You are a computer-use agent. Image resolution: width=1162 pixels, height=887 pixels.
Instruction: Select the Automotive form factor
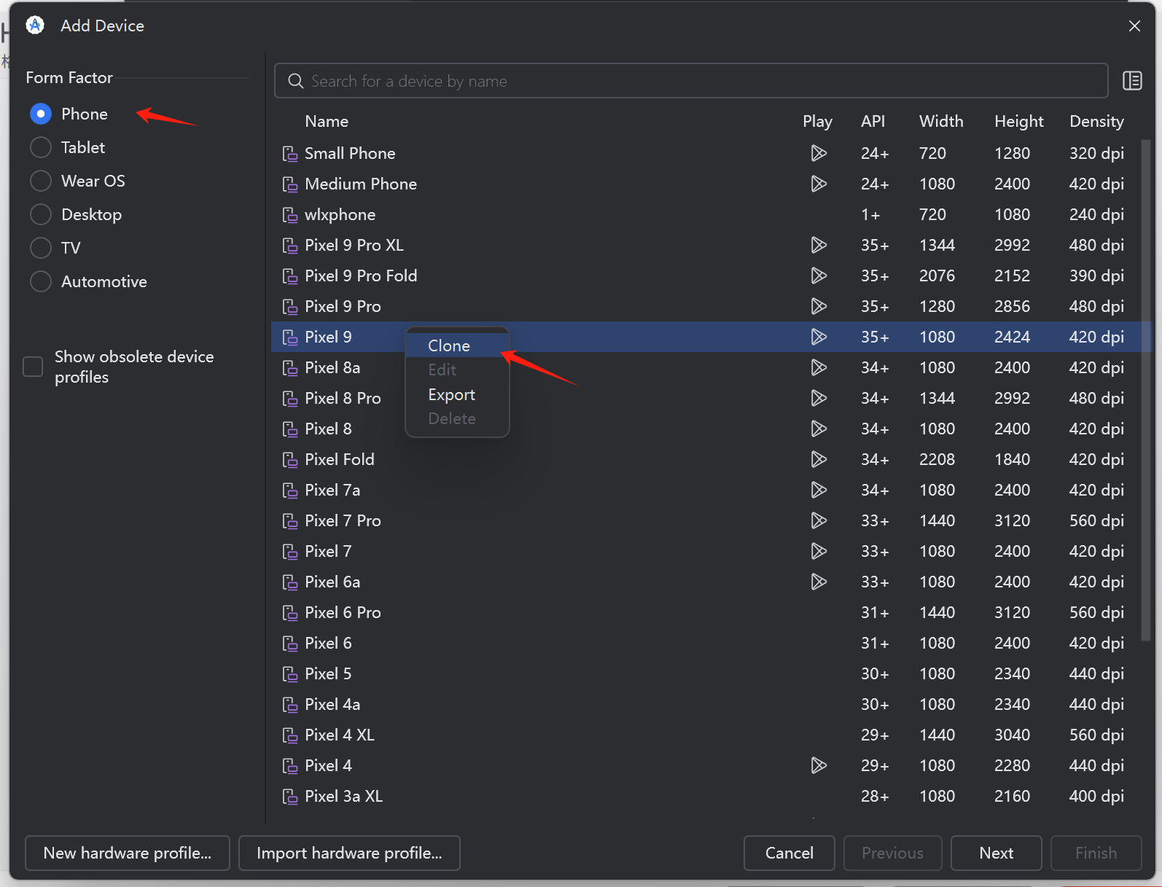pos(41,281)
